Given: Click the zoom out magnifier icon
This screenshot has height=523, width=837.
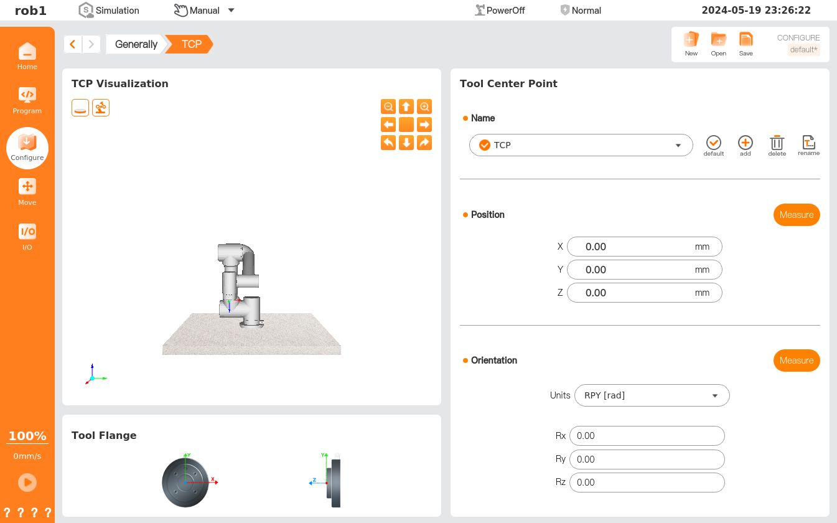Looking at the screenshot, I should [x=388, y=106].
